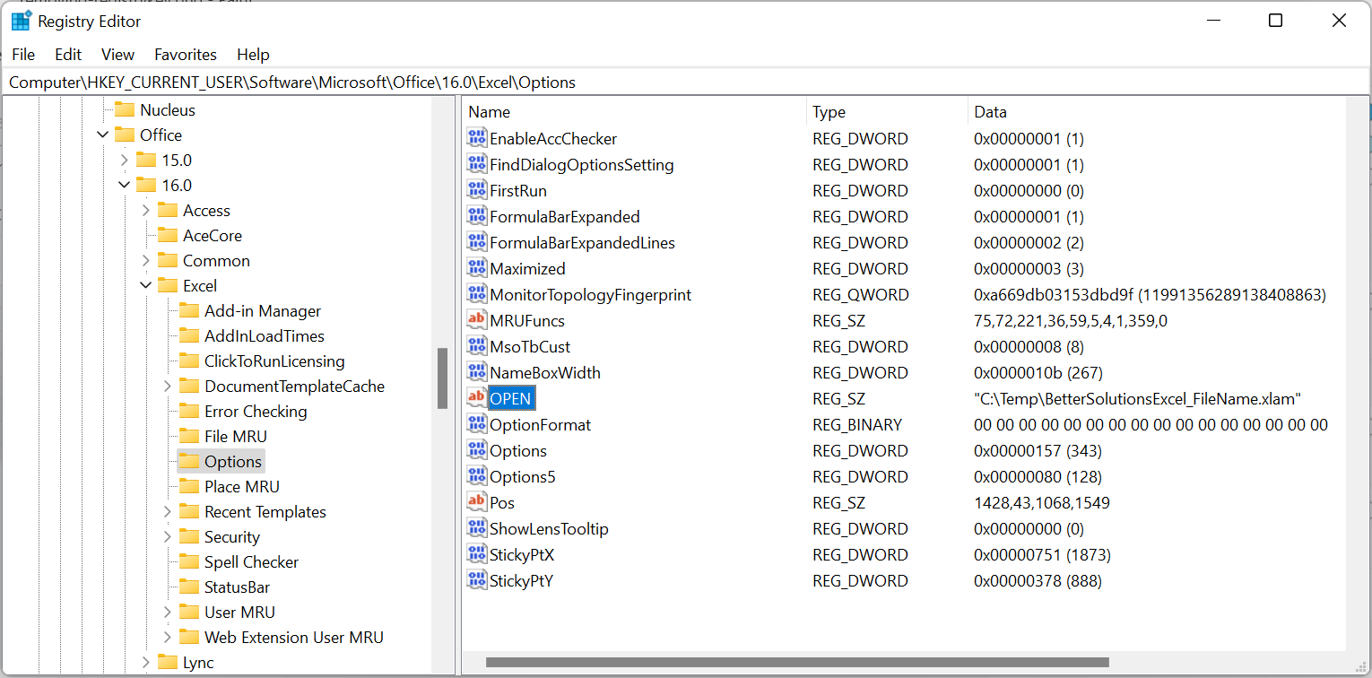The image size is (1372, 678).
Task: Click the StatusBar folder icon
Action: (189, 587)
